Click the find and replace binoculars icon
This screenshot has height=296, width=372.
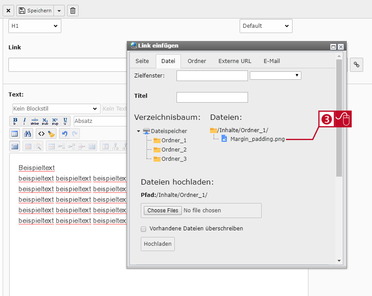[x=28, y=134]
